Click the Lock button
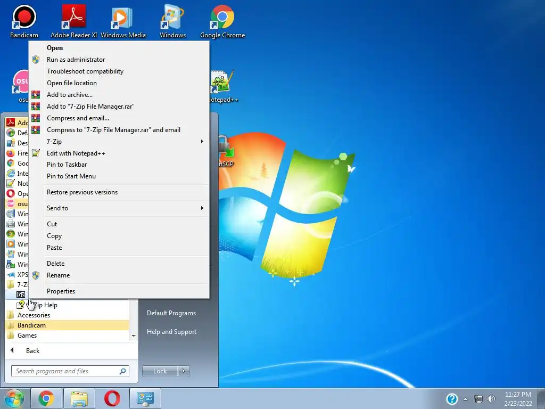The height and width of the screenshot is (409, 545). pos(160,371)
